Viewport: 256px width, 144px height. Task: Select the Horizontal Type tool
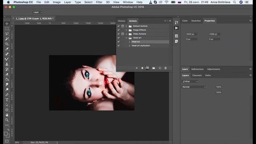pos(7,100)
